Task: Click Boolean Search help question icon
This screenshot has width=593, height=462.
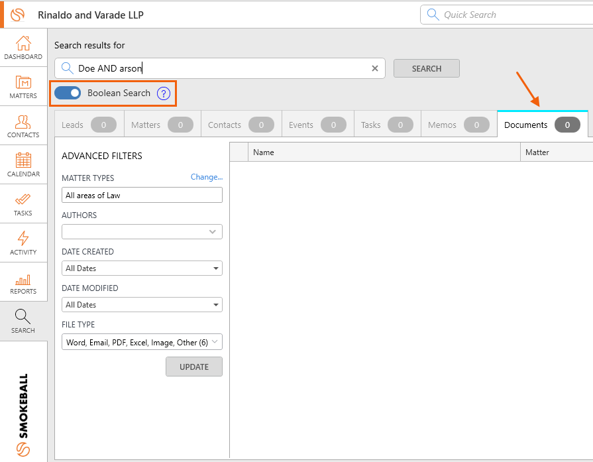Action: tap(164, 93)
